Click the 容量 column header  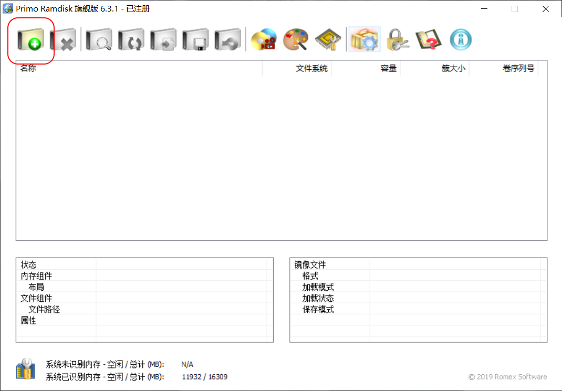click(366, 68)
